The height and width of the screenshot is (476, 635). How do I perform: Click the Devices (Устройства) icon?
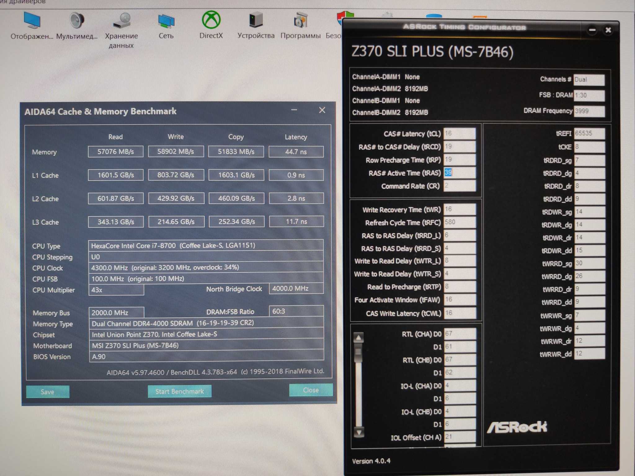[x=256, y=20]
